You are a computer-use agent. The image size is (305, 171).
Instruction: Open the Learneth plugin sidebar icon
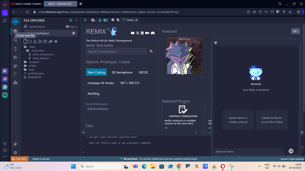click(15, 83)
